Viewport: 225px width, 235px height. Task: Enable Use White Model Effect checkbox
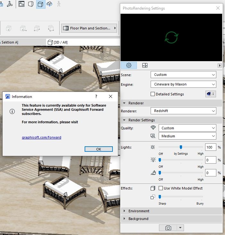[x=161, y=188]
